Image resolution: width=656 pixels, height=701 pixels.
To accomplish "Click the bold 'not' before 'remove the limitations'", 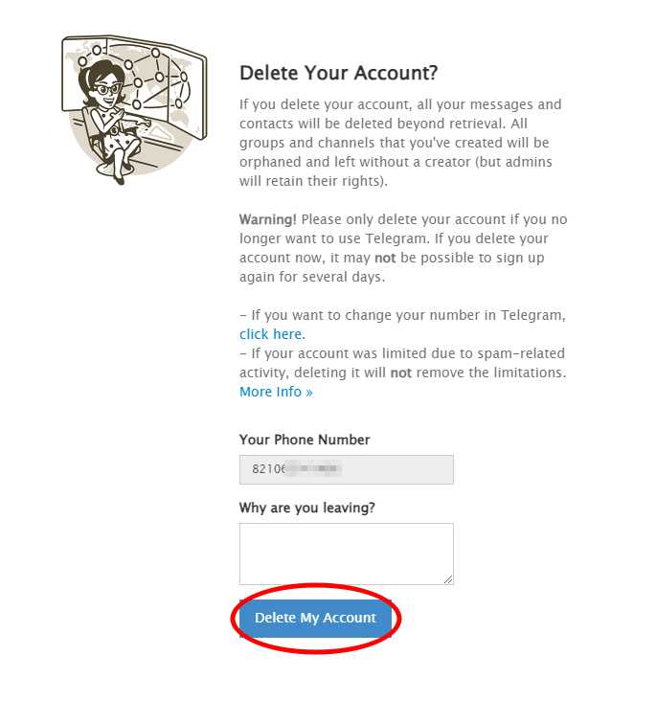I will tap(400, 373).
